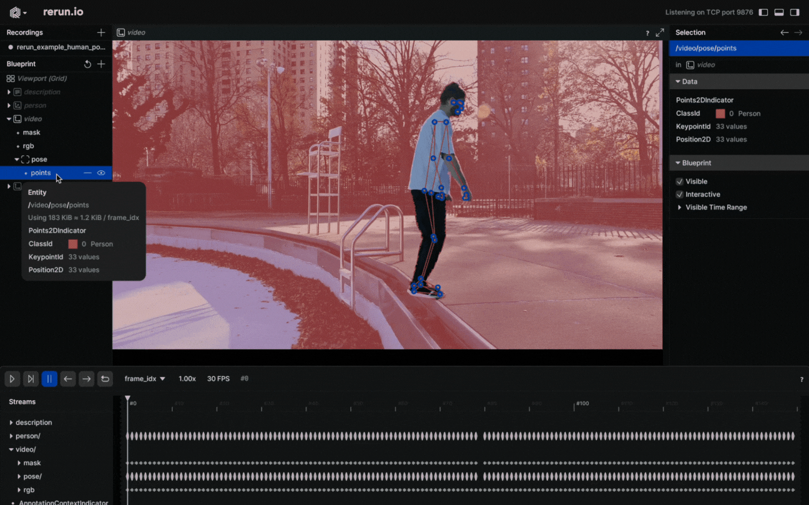Collapse the pose group in Blueprint tree
Screen dimensions: 809x505
coord(17,160)
